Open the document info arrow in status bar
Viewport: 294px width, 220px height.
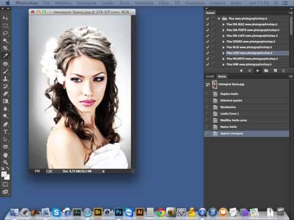pos(104,171)
